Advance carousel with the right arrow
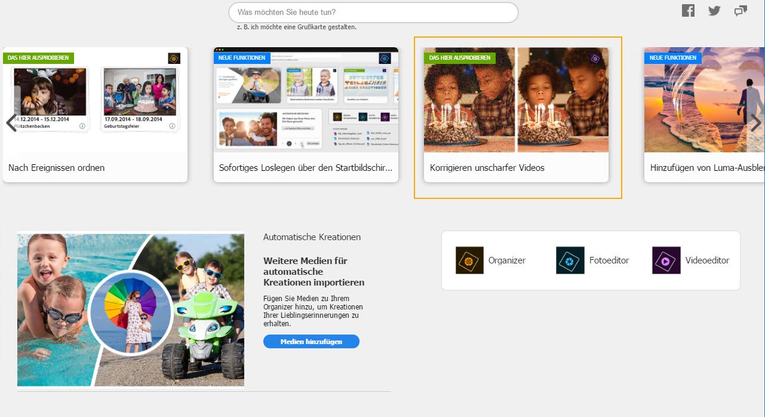The height and width of the screenshot is (417, 765). (755, 123)
